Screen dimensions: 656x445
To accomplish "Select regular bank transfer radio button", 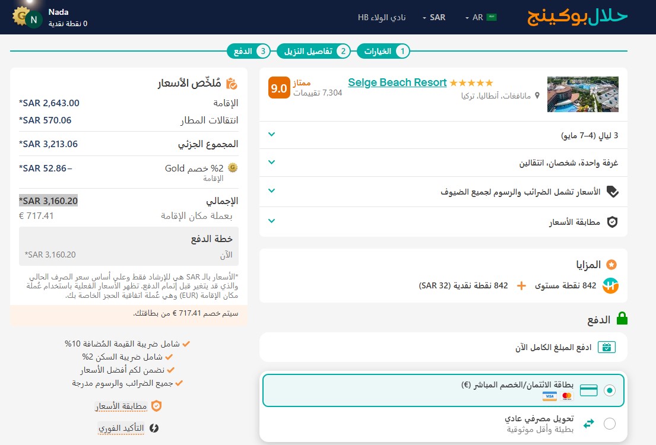I will (x=610, y=424).
